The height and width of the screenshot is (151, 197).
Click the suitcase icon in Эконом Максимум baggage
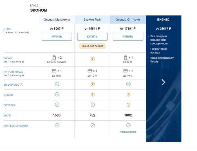[54, 57]
